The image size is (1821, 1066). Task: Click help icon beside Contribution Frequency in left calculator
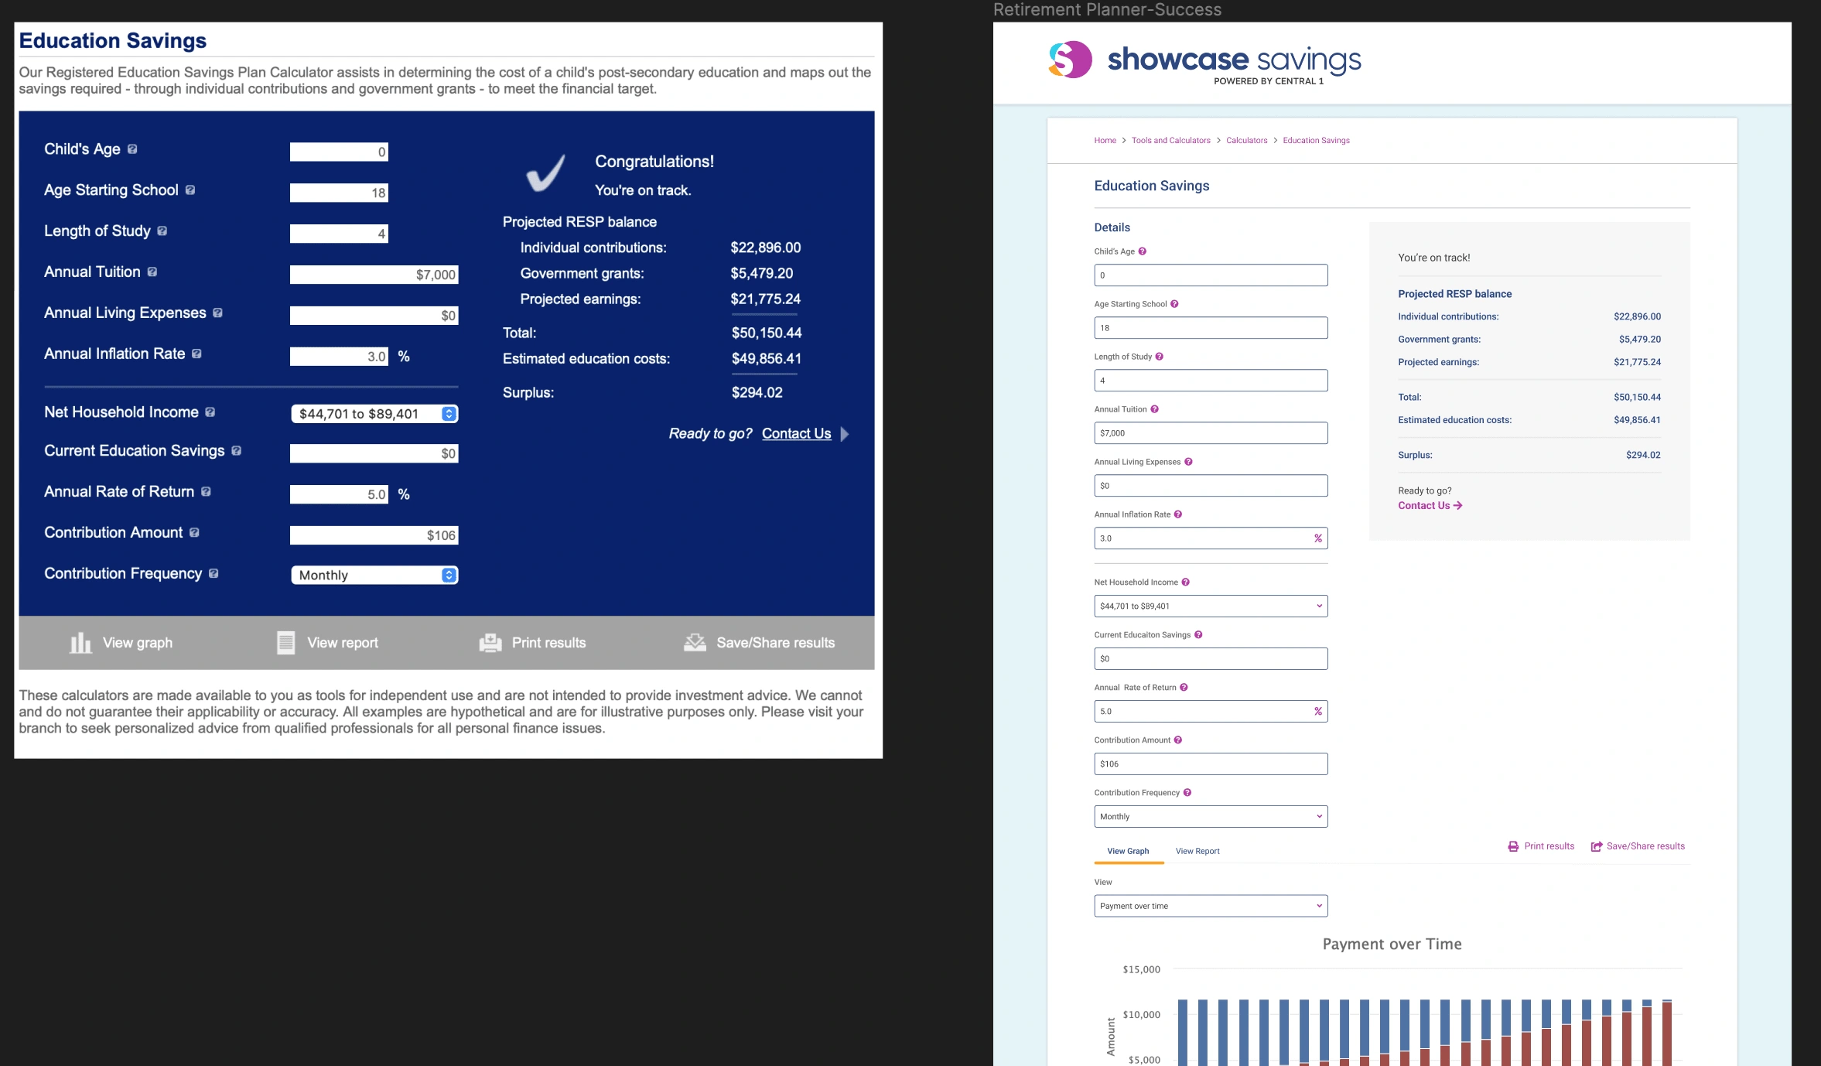click(x=214, y=574)
